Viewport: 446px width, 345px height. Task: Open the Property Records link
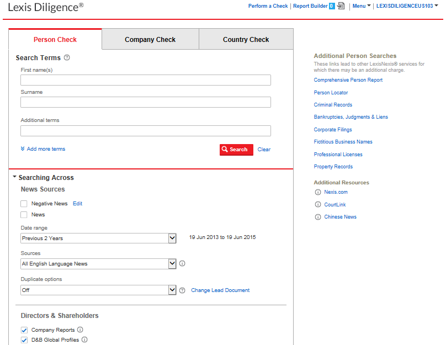pos(333,167)
